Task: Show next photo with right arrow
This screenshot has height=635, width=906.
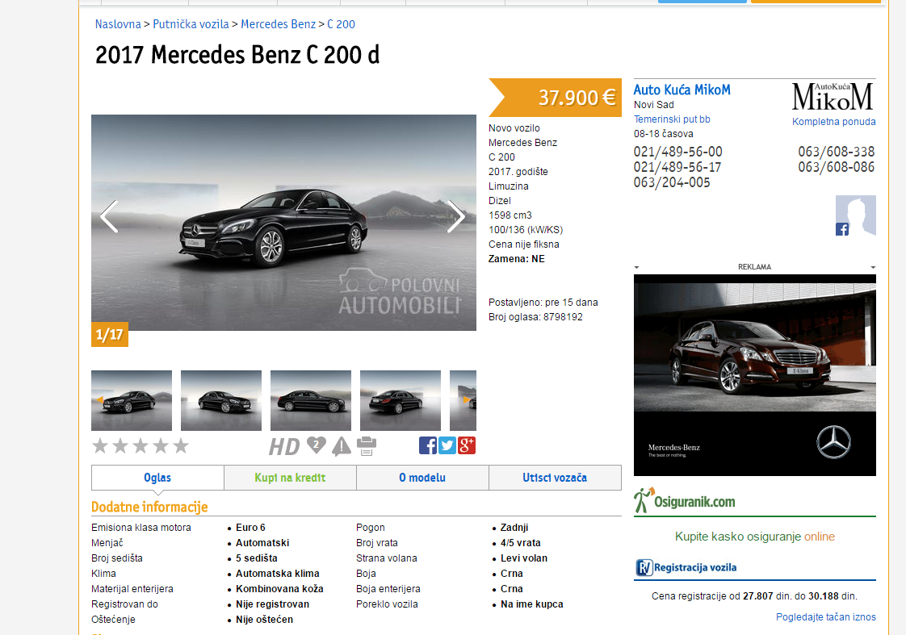Action: pos(456,216)
